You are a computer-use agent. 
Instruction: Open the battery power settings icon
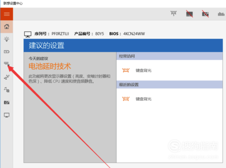pyautogui.click(x=7, y=52)
